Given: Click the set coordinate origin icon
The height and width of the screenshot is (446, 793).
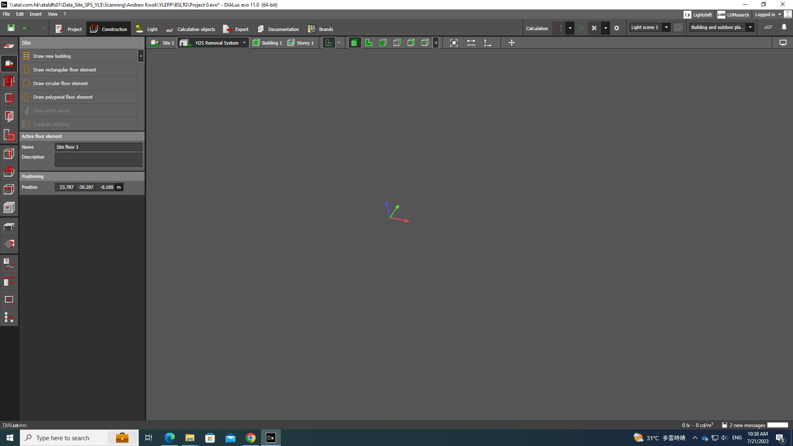Looking at the screenshot, I should pyautogui.click(x=487, y=43).
